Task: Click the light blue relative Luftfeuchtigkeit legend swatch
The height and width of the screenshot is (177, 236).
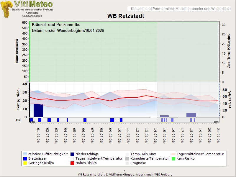Action: click(25, 154)
